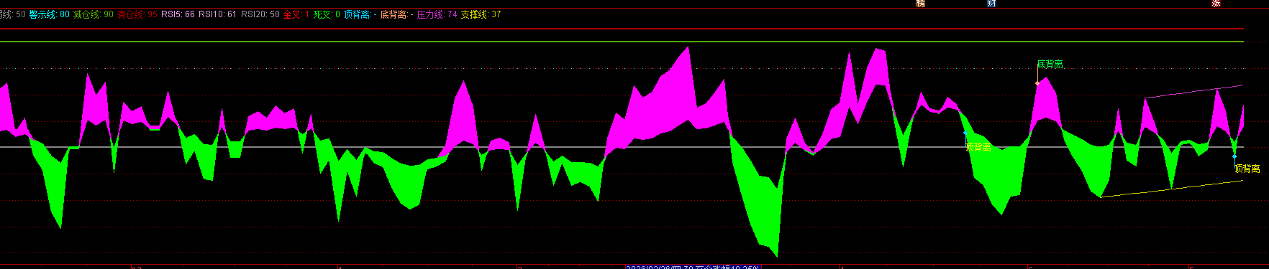Screen dimensions: 1269x269
Task: Click the 金叉: 1 readout
Action: [296, 14]
